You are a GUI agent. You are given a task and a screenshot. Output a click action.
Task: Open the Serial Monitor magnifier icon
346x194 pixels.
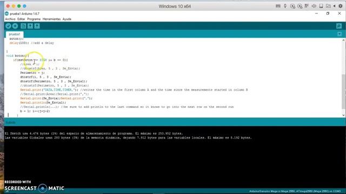coord(339,26)
